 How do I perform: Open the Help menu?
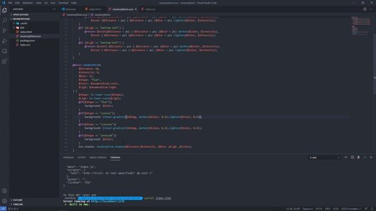coord(73,3)
